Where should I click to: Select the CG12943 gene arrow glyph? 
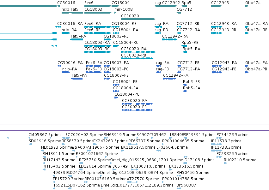(217, 6)
